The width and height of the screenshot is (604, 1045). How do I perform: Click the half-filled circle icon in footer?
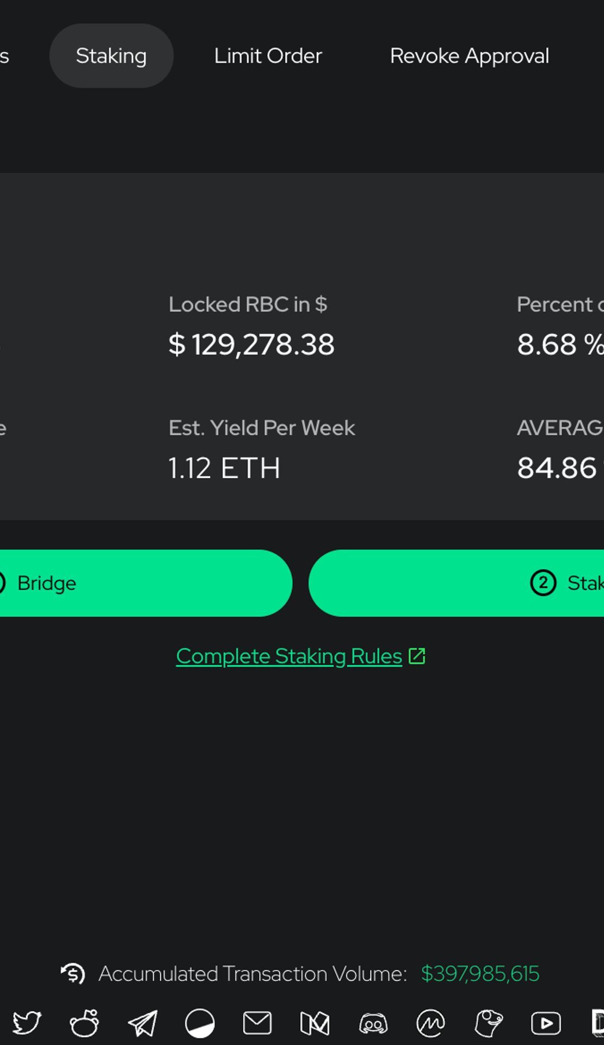point(200,1023)
